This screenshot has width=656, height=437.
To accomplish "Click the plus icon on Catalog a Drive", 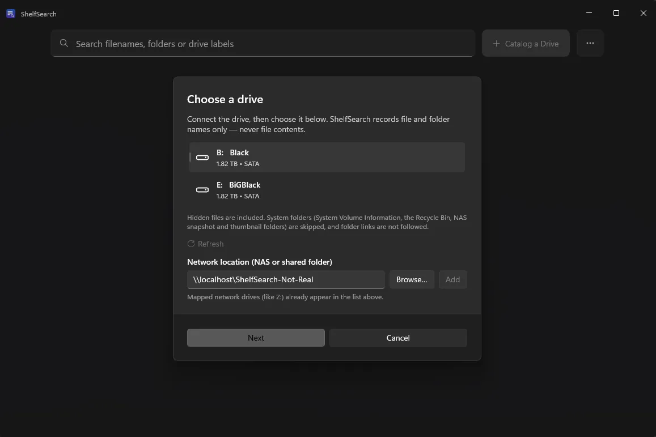I will pos(496,44).
